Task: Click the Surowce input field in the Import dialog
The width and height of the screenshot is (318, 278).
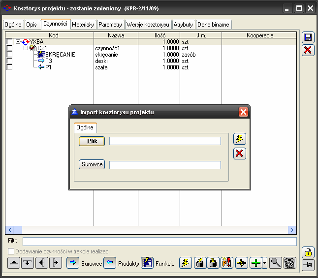Action: pyautogui.click(x=165, y=165)
